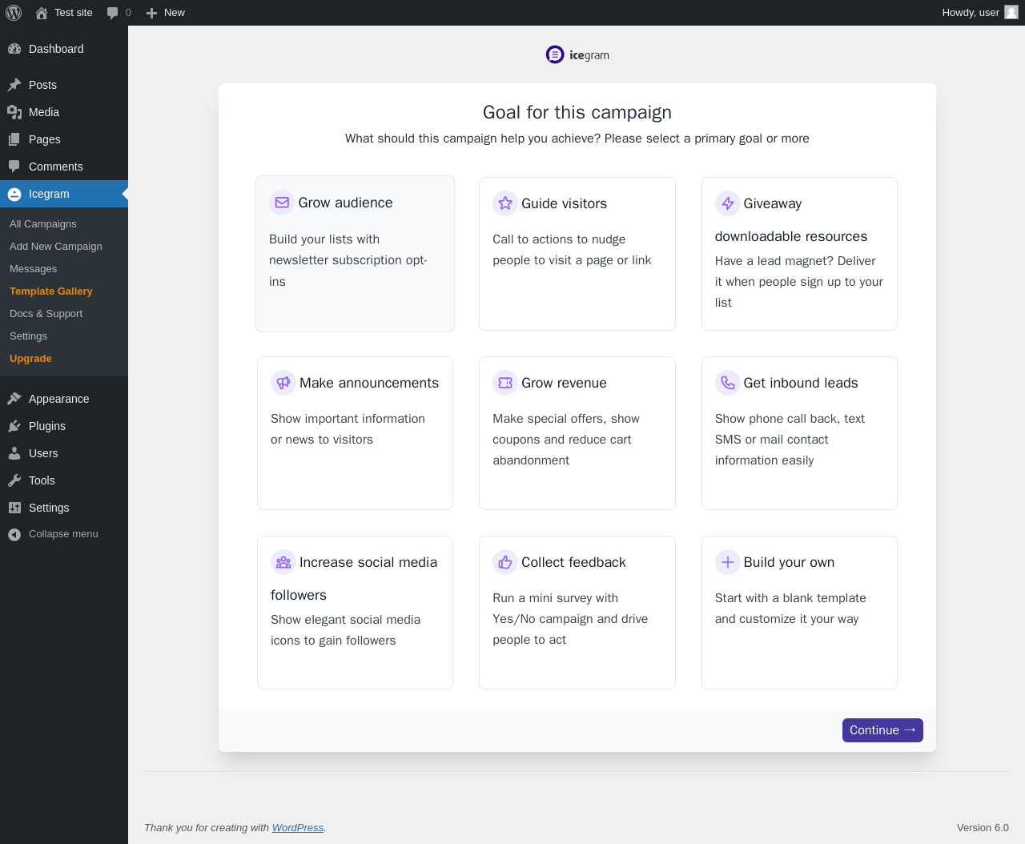Click the coupon icon on Grow revenue
1025x844 pixels.
tap(505, 383)
